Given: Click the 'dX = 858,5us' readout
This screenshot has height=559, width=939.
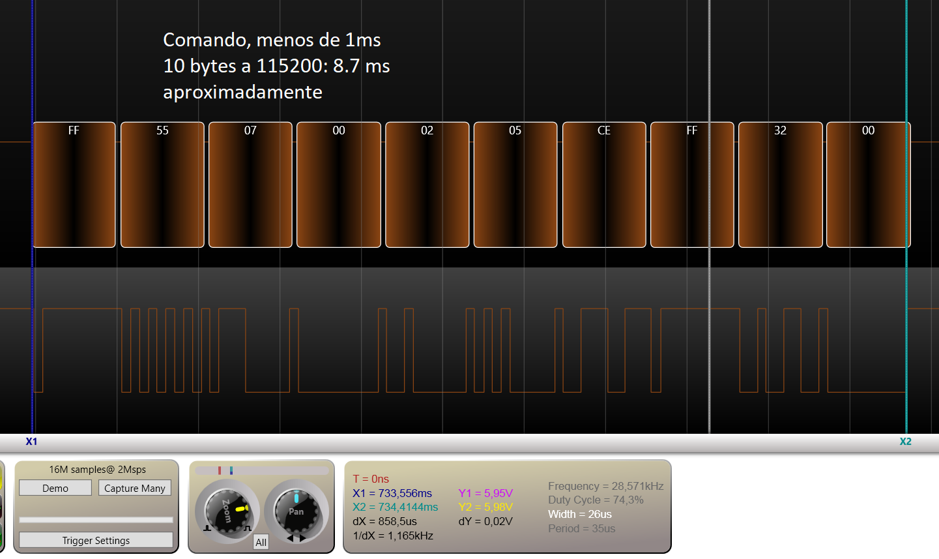Looking at the screenshot, I should click(x=384, y=521).
